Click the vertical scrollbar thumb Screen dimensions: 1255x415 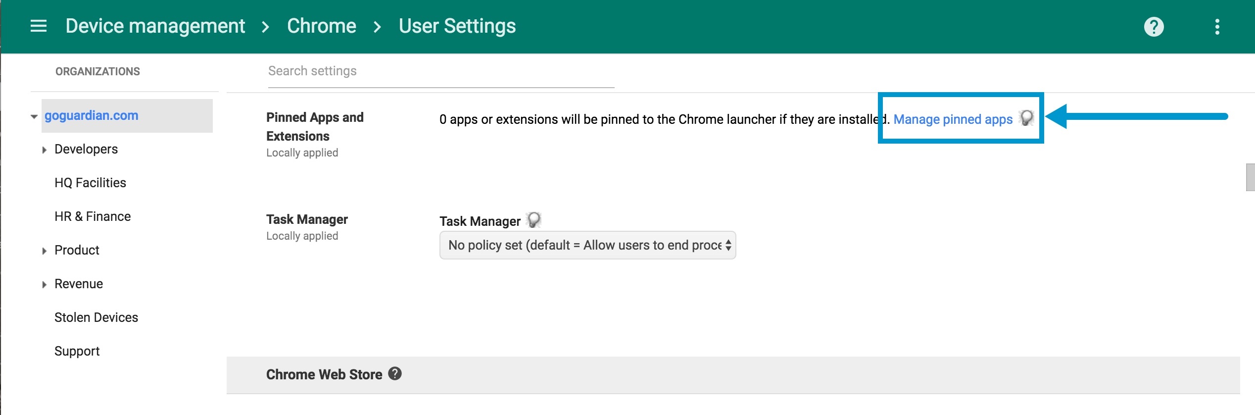click(x=1250, y=177)
